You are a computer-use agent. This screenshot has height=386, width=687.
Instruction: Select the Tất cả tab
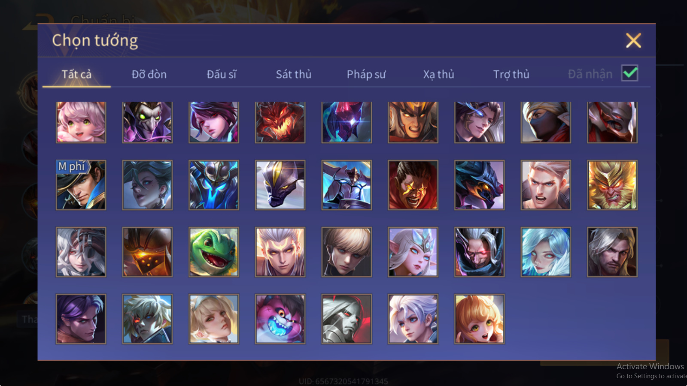(76, 74)
